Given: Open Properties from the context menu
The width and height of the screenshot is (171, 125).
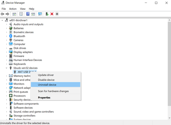Looking at the screenshot, I should pos(56,98).
